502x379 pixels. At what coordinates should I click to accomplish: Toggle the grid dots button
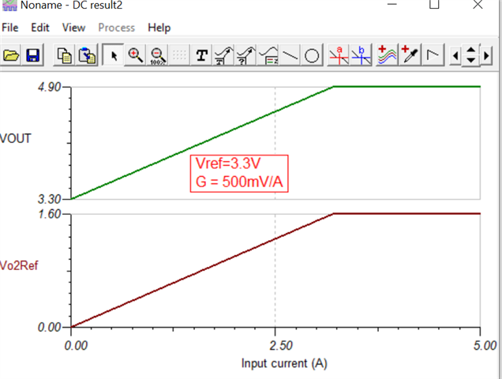point(179,55)
